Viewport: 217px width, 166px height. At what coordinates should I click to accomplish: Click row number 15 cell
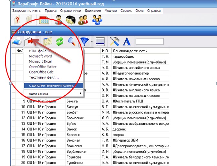click(20, 135)
